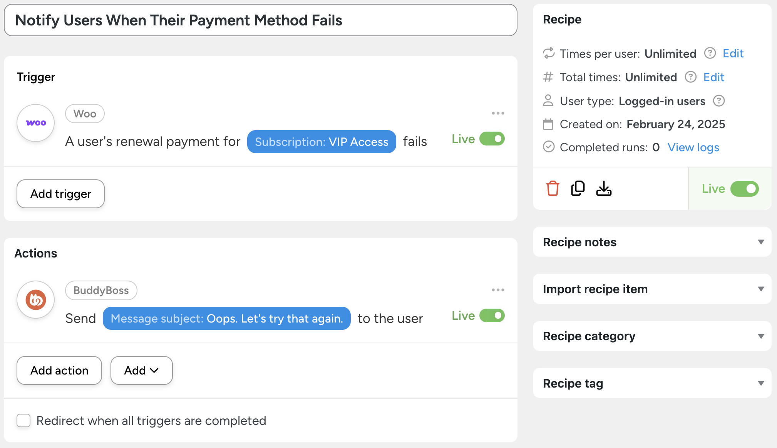Viewport: 777px width, 448px height.
Task: Open the View logs link
Action: point(693,147)
